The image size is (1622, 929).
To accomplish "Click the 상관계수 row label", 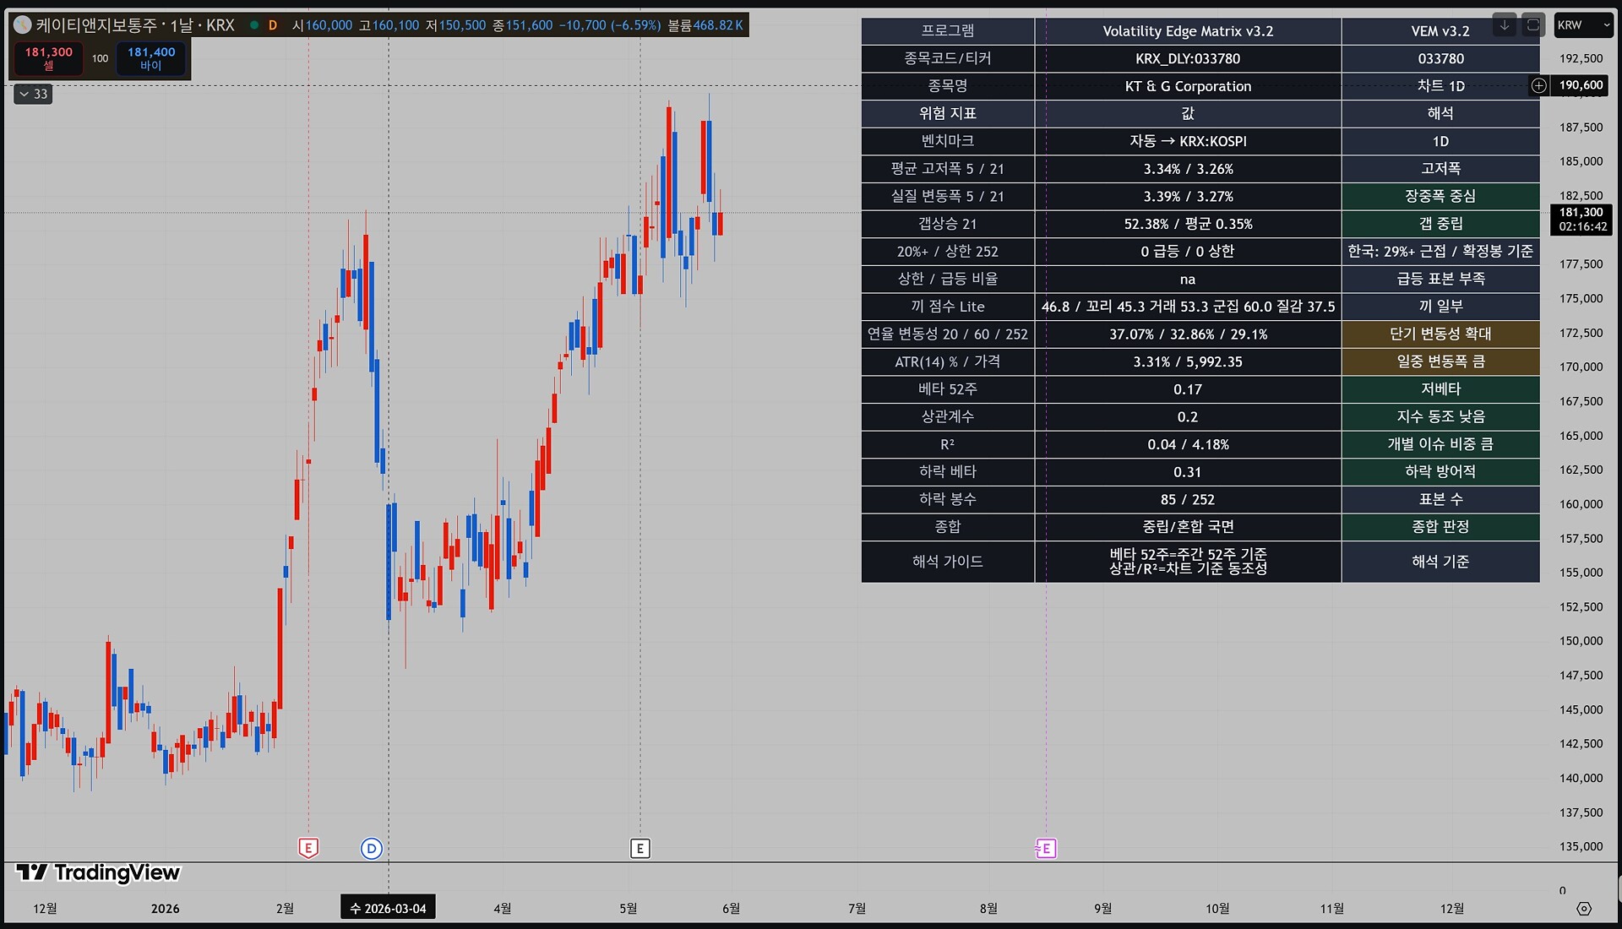I will (948, 416).
